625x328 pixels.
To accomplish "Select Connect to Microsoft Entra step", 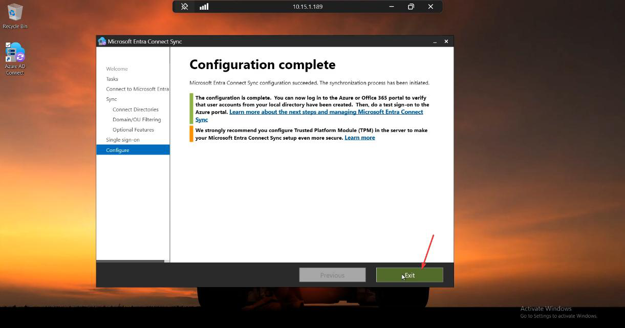I will [137, 89].
